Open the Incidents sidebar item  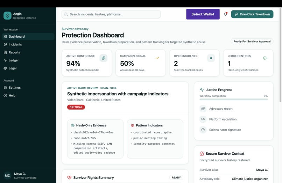(28, 44)
